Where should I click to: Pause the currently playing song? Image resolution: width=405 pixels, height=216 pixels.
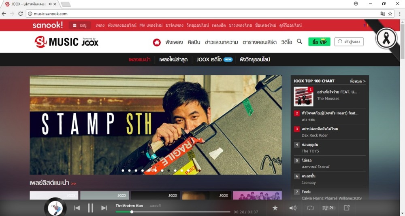click(90, 208)
